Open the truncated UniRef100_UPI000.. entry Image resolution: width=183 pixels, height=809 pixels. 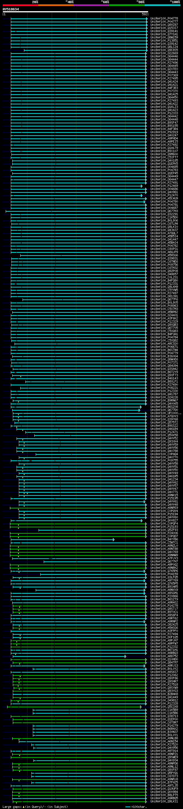point(166,413)
